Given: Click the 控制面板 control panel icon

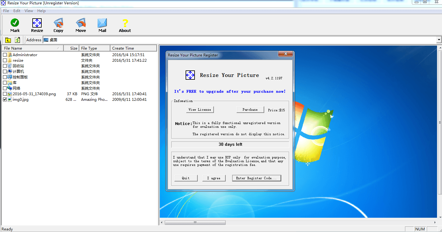Looking at the screenshot, I should tap(10, 77).
